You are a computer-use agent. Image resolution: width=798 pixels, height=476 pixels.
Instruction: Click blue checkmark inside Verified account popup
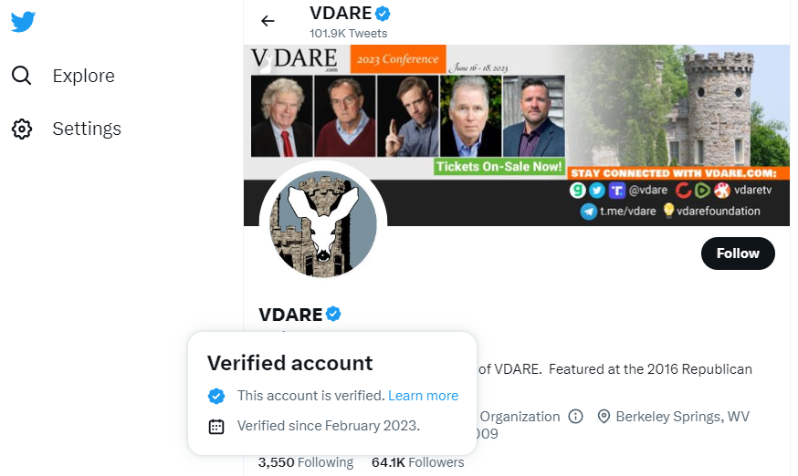pyautogui.click(x=216, y=396)
